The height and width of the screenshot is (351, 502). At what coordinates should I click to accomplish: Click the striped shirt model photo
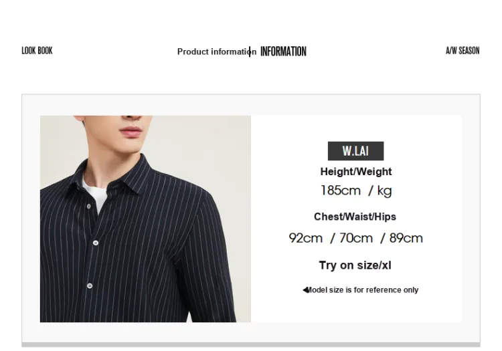tap(145, 219)
